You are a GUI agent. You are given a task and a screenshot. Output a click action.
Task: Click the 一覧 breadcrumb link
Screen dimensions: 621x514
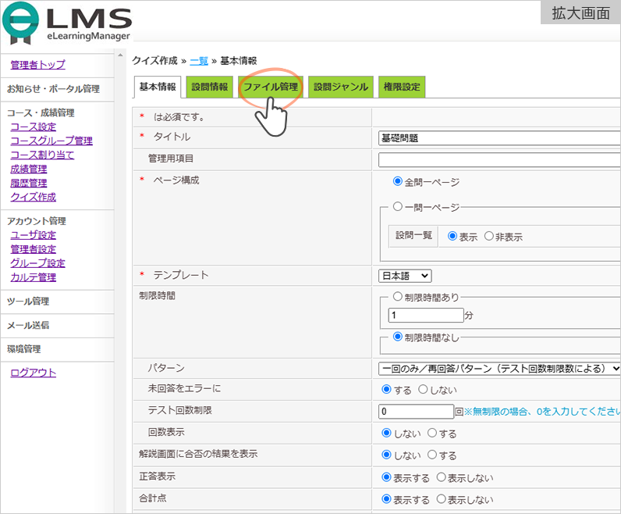pyautogui.click(x=198, y=60)
